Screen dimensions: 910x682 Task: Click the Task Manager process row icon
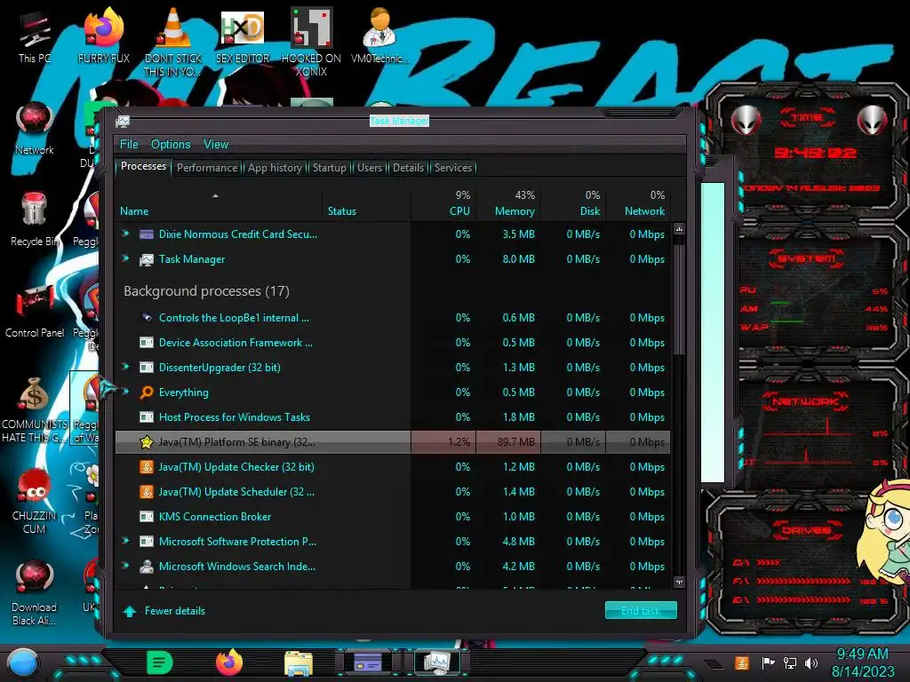[147, 260]
